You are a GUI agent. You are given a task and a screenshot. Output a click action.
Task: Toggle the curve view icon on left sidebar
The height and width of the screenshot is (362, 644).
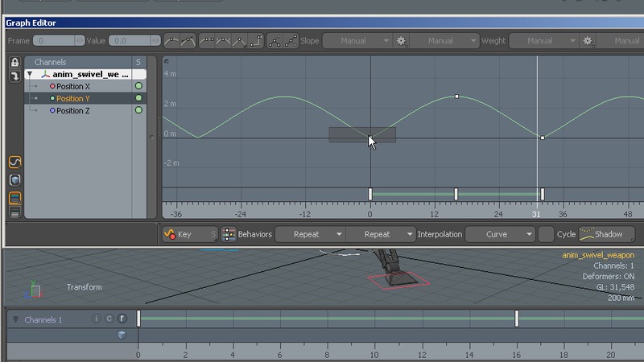tap(14, 162)
